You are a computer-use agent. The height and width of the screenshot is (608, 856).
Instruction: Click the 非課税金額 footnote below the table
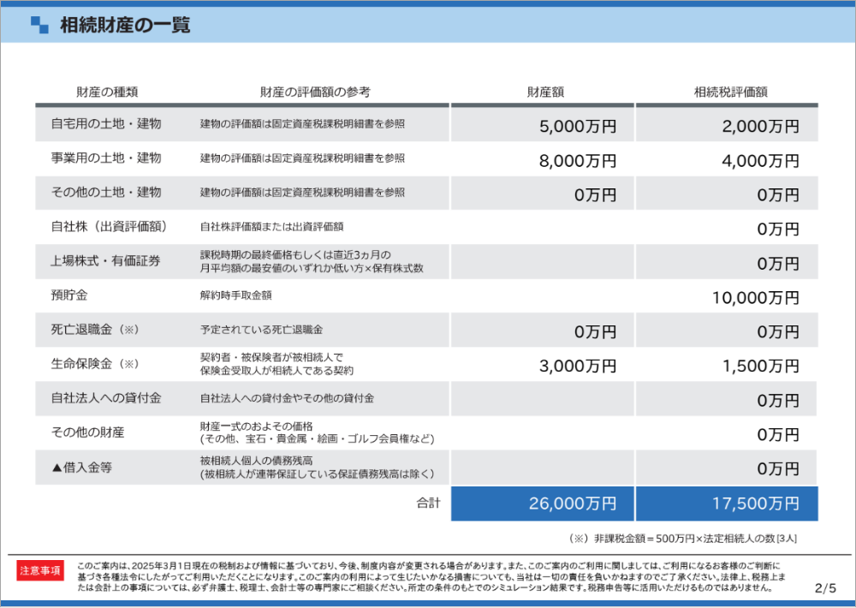683,539
